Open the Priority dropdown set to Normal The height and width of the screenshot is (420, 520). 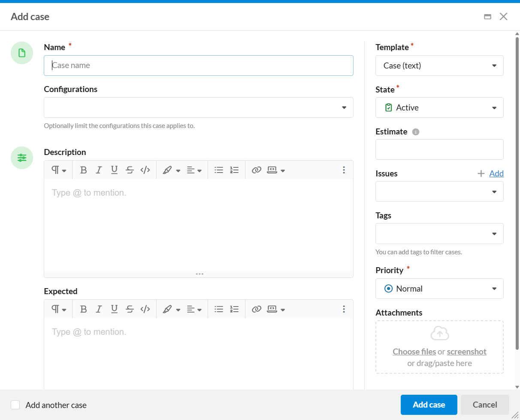[439, 289]
